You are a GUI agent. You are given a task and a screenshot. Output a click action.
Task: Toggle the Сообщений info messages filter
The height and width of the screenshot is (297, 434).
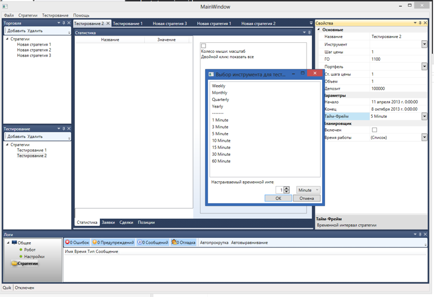pyautogui.click(x=152, y=243)
